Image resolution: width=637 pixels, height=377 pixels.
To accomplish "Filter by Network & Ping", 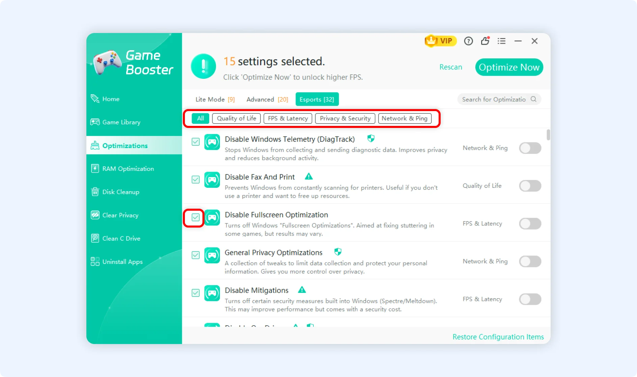I will tap(405, 118).
